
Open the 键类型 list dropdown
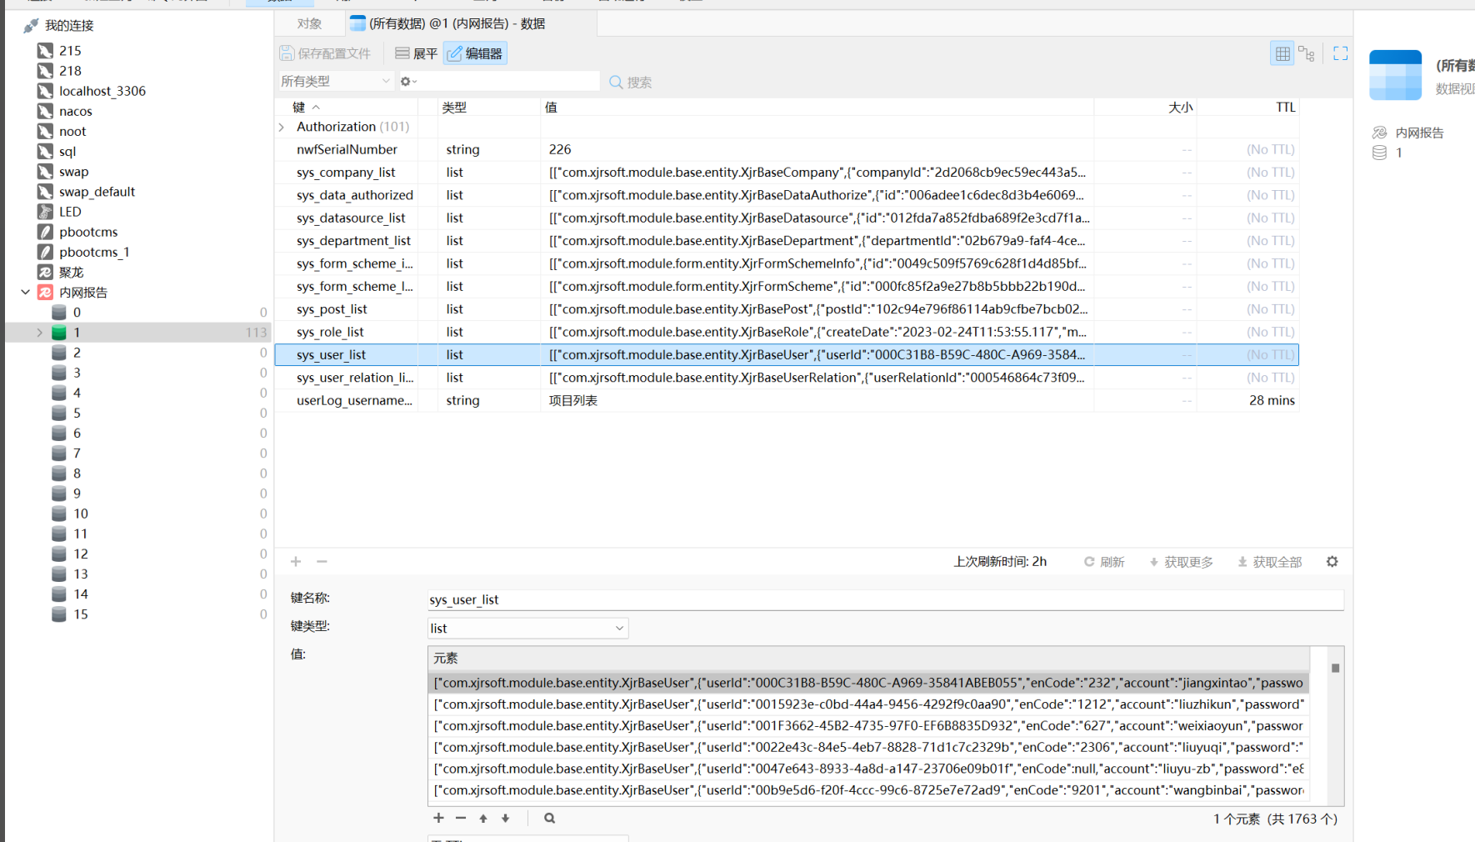click(x=527, y=628)
